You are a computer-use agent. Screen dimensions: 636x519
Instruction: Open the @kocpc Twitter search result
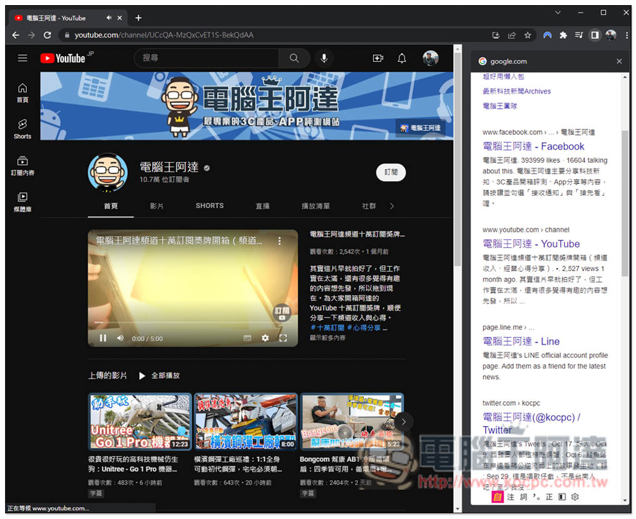pyautogui.click(x=531, y=423)
